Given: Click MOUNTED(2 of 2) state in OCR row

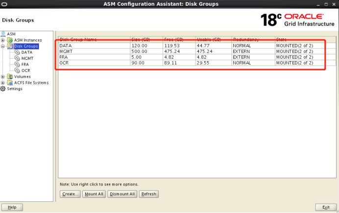Looking at the screenshot, I should 294,63.
